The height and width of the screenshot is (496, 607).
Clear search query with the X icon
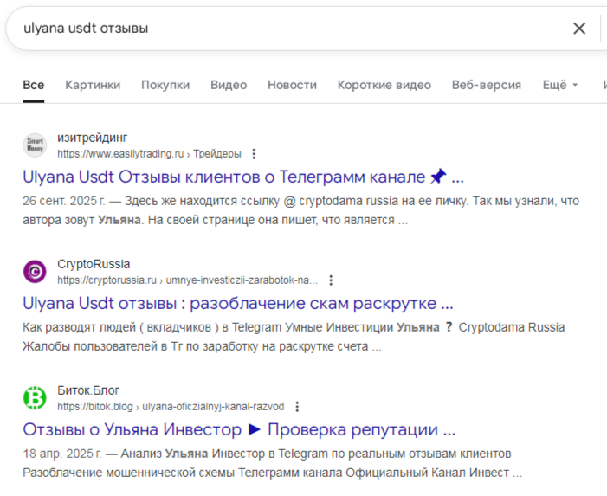tap(579, 29)
